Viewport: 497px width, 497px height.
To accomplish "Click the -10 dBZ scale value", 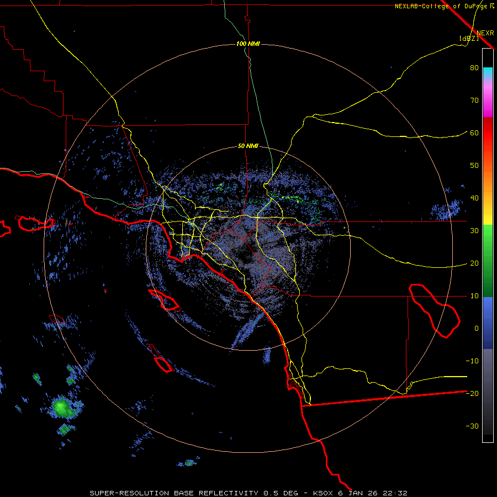I will [x=472, y=361].
